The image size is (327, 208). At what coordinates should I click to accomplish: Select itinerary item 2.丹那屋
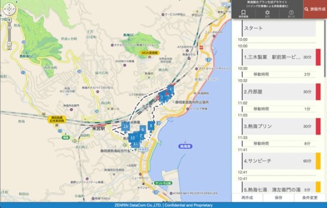(x=279, y=92)
